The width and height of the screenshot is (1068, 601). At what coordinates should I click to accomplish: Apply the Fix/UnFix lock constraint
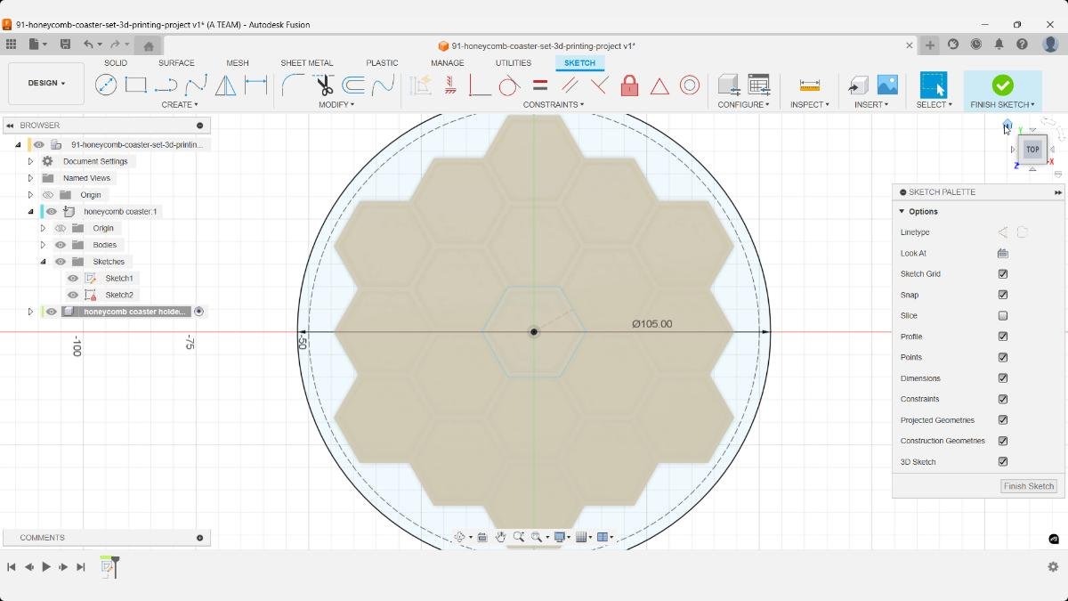point(630,85)
